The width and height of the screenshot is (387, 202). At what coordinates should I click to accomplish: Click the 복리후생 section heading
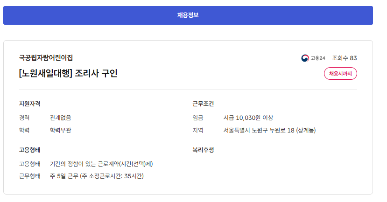pyautogui.click(x=203, y=150)
